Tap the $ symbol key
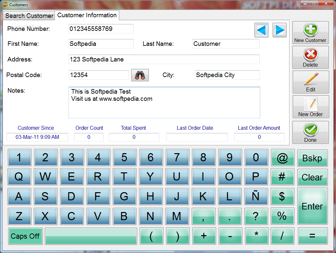This screenshot has height=253, width=336. pos(282,196)
